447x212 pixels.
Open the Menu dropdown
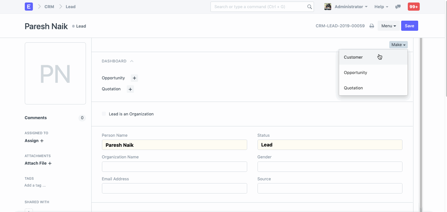point(388,26)
